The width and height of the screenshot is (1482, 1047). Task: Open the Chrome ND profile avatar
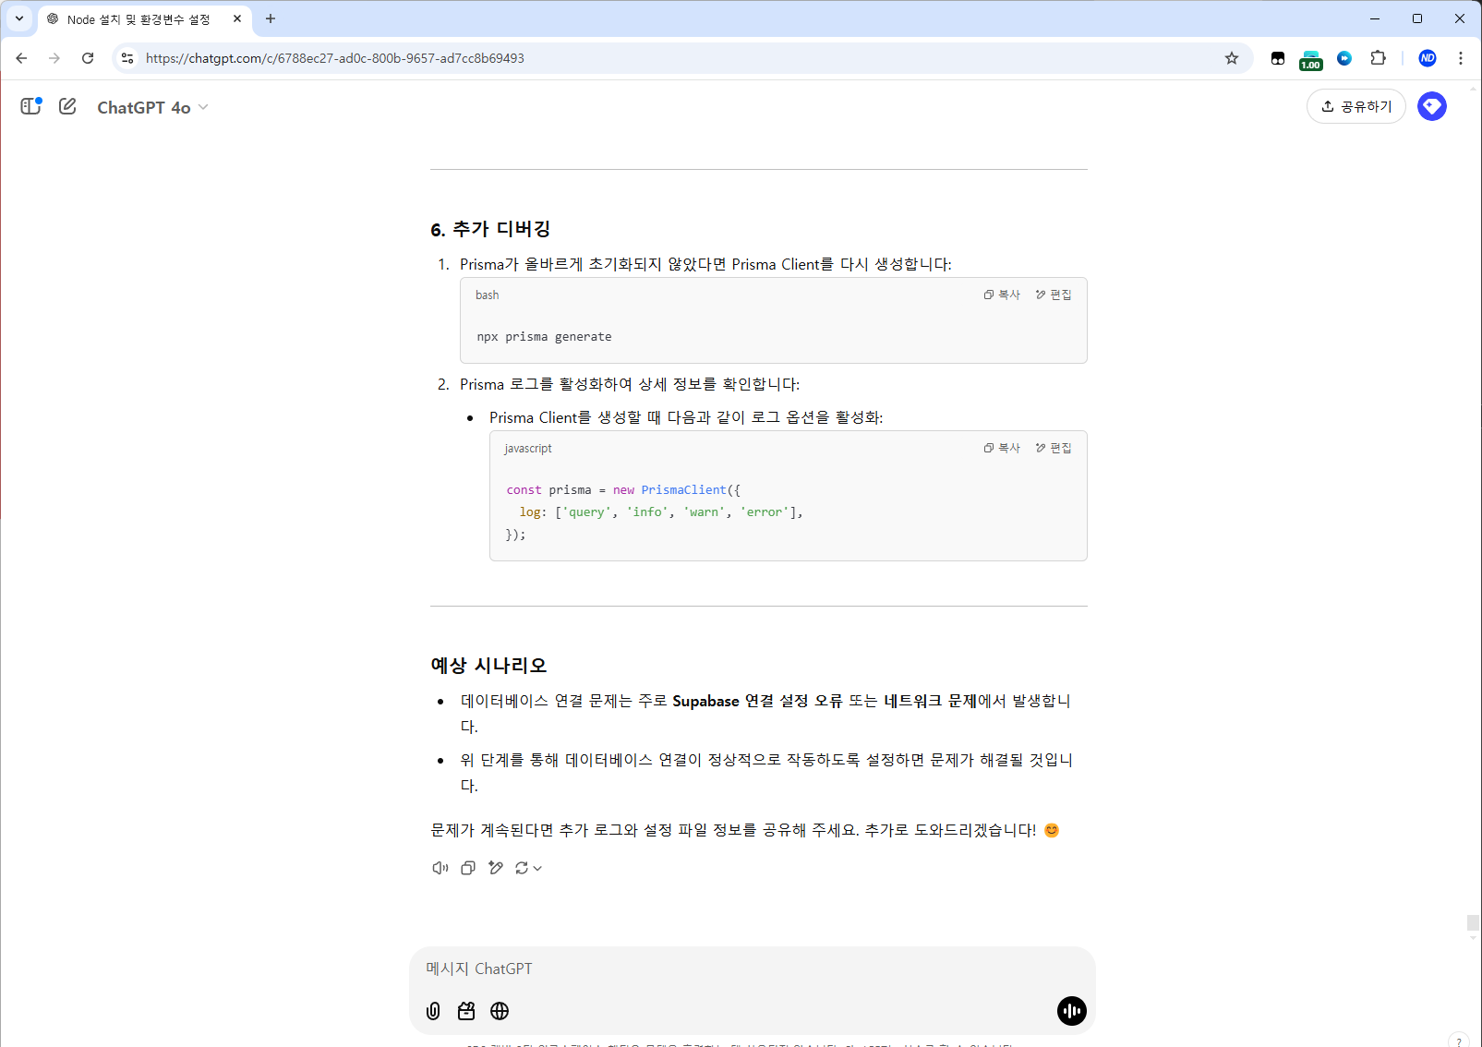(x=1428, y=58)
